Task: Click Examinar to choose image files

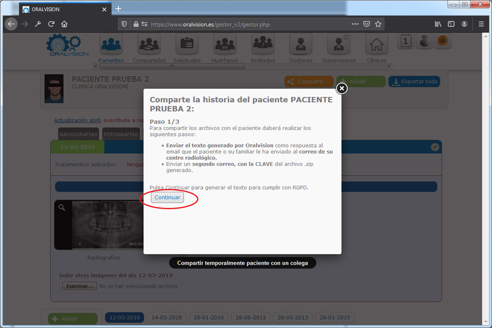Action: pos(79,286)
